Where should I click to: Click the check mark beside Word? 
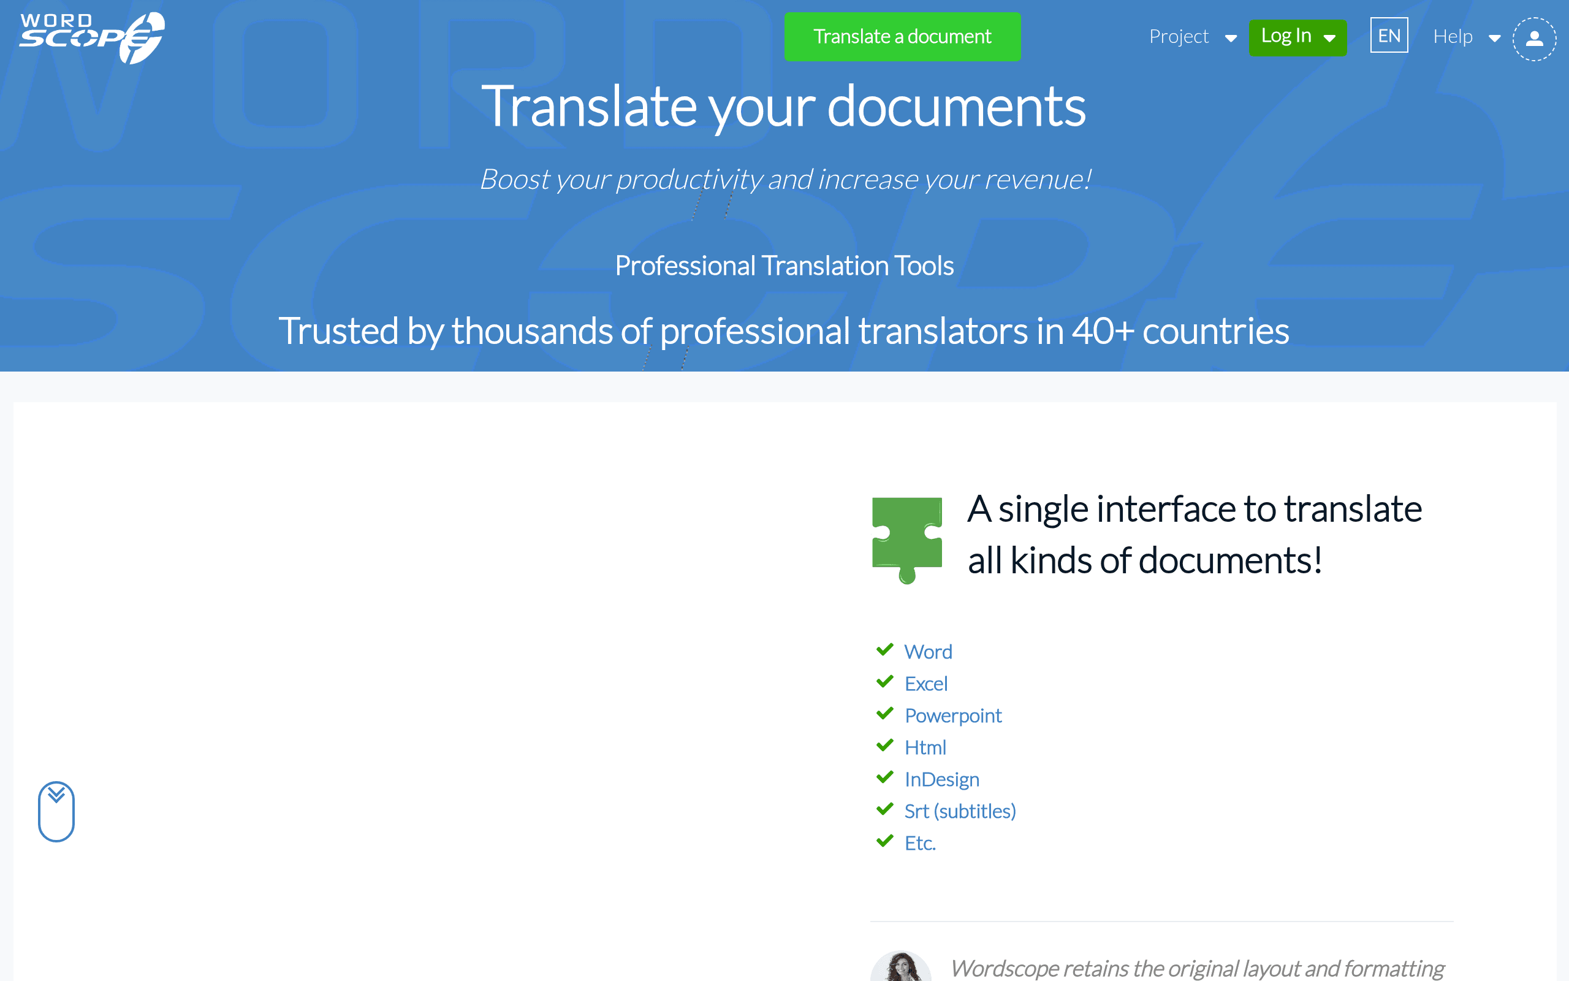[x=885, y=649]
